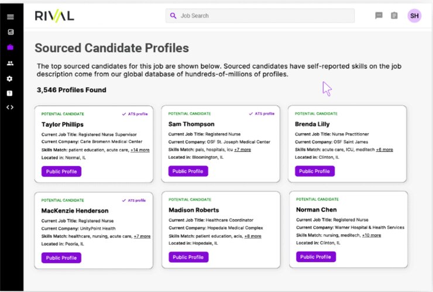Expand Brenda Lilly's +6 more skills
Viewport: 433px width, 292px height.
[384, 150]
